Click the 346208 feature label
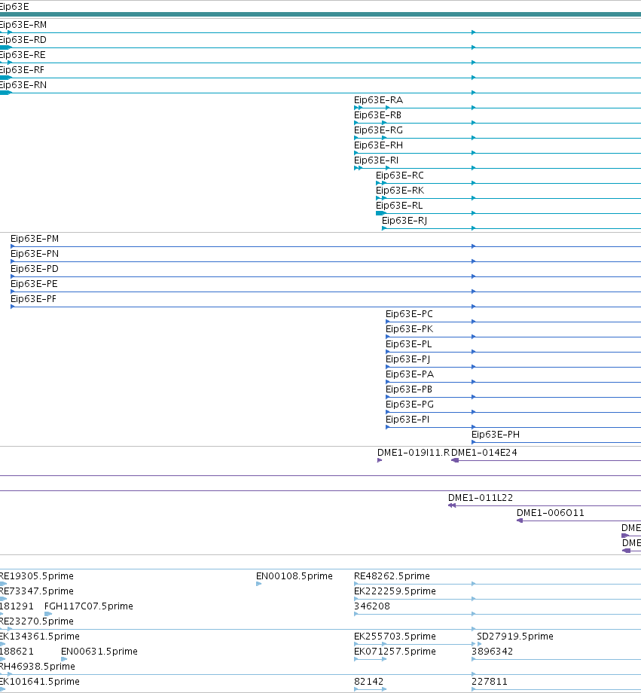The width and height of the screenshot is (641, 693). point(372,606)
